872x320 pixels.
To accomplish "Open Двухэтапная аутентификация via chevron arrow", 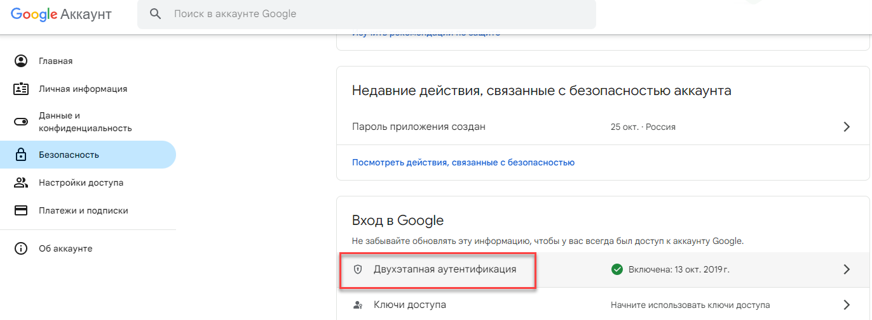I will (x=846, y=269).
